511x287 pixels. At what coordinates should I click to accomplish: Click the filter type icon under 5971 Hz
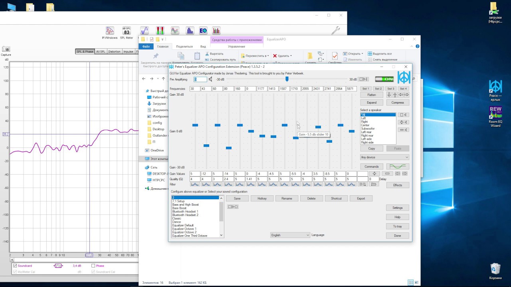351,185
